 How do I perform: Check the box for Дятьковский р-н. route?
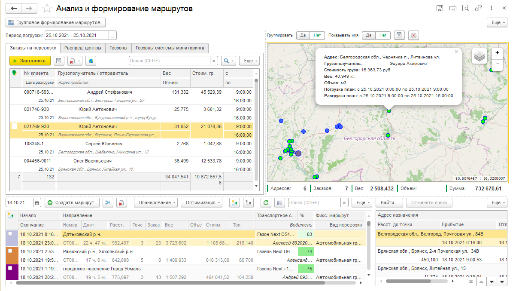pyautogui.click(x=10, y=234)
